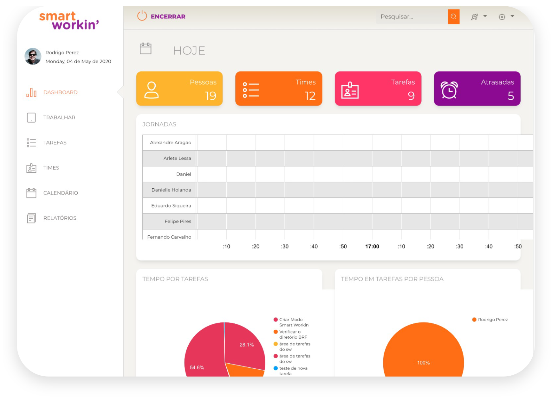Image resolution: width=551 pixels, height=400 pixels.
Task: Click the rocket icon in top bar
Action: pos(474,17)
